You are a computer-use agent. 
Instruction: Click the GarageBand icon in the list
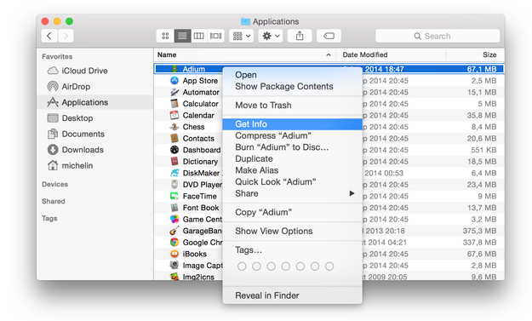(174, 231)
